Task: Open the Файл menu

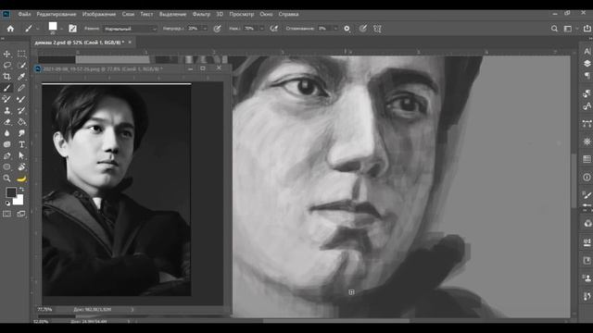Action: tap(24, 15)
